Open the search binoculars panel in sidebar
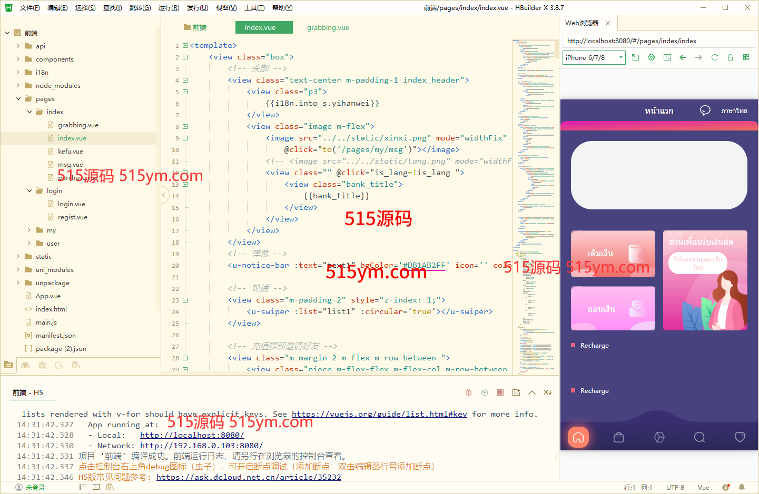 (25, 365)
